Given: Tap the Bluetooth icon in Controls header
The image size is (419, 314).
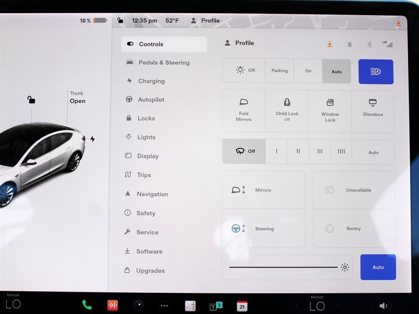Looking at the screenshot, I should point(369,44).
